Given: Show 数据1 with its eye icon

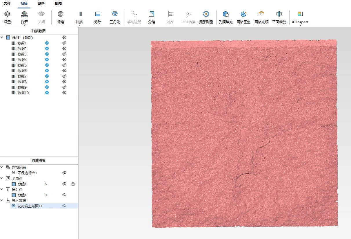Looking at the screenshot, I should (x=64, y=43).
